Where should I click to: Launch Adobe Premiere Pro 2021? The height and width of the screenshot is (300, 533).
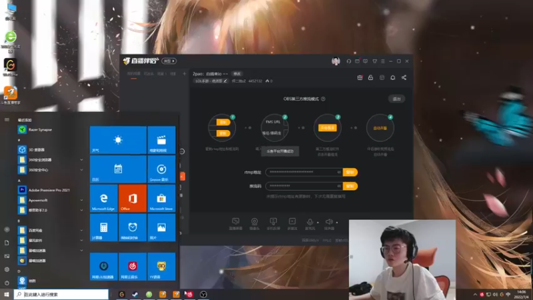coord(51,190)
